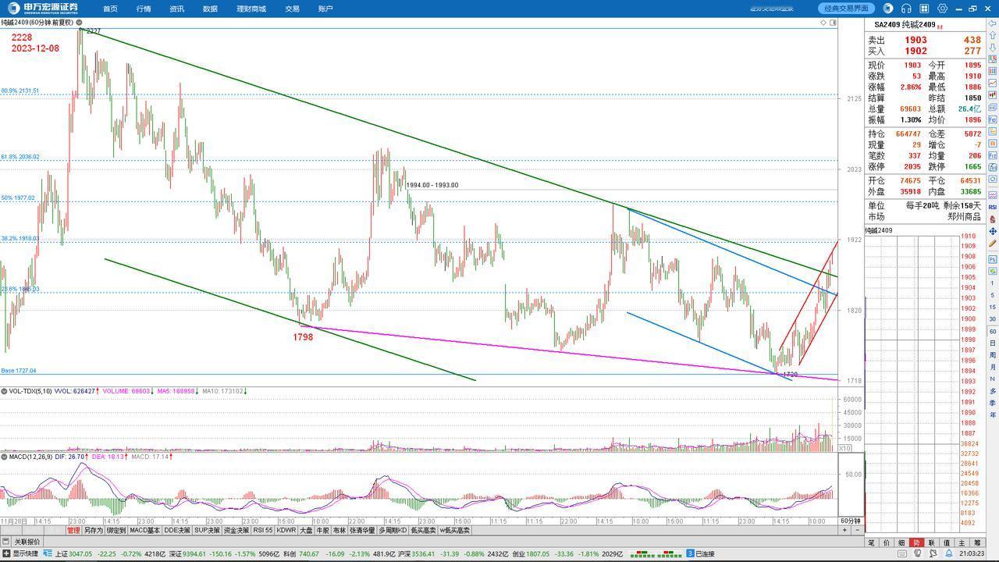Select the 资金决策 indicator tab
Viewport: 999px width, 562px height.
[x=236, y=530]
